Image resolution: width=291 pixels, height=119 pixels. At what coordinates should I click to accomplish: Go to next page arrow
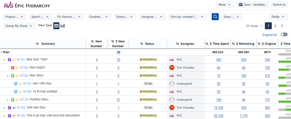282,26
